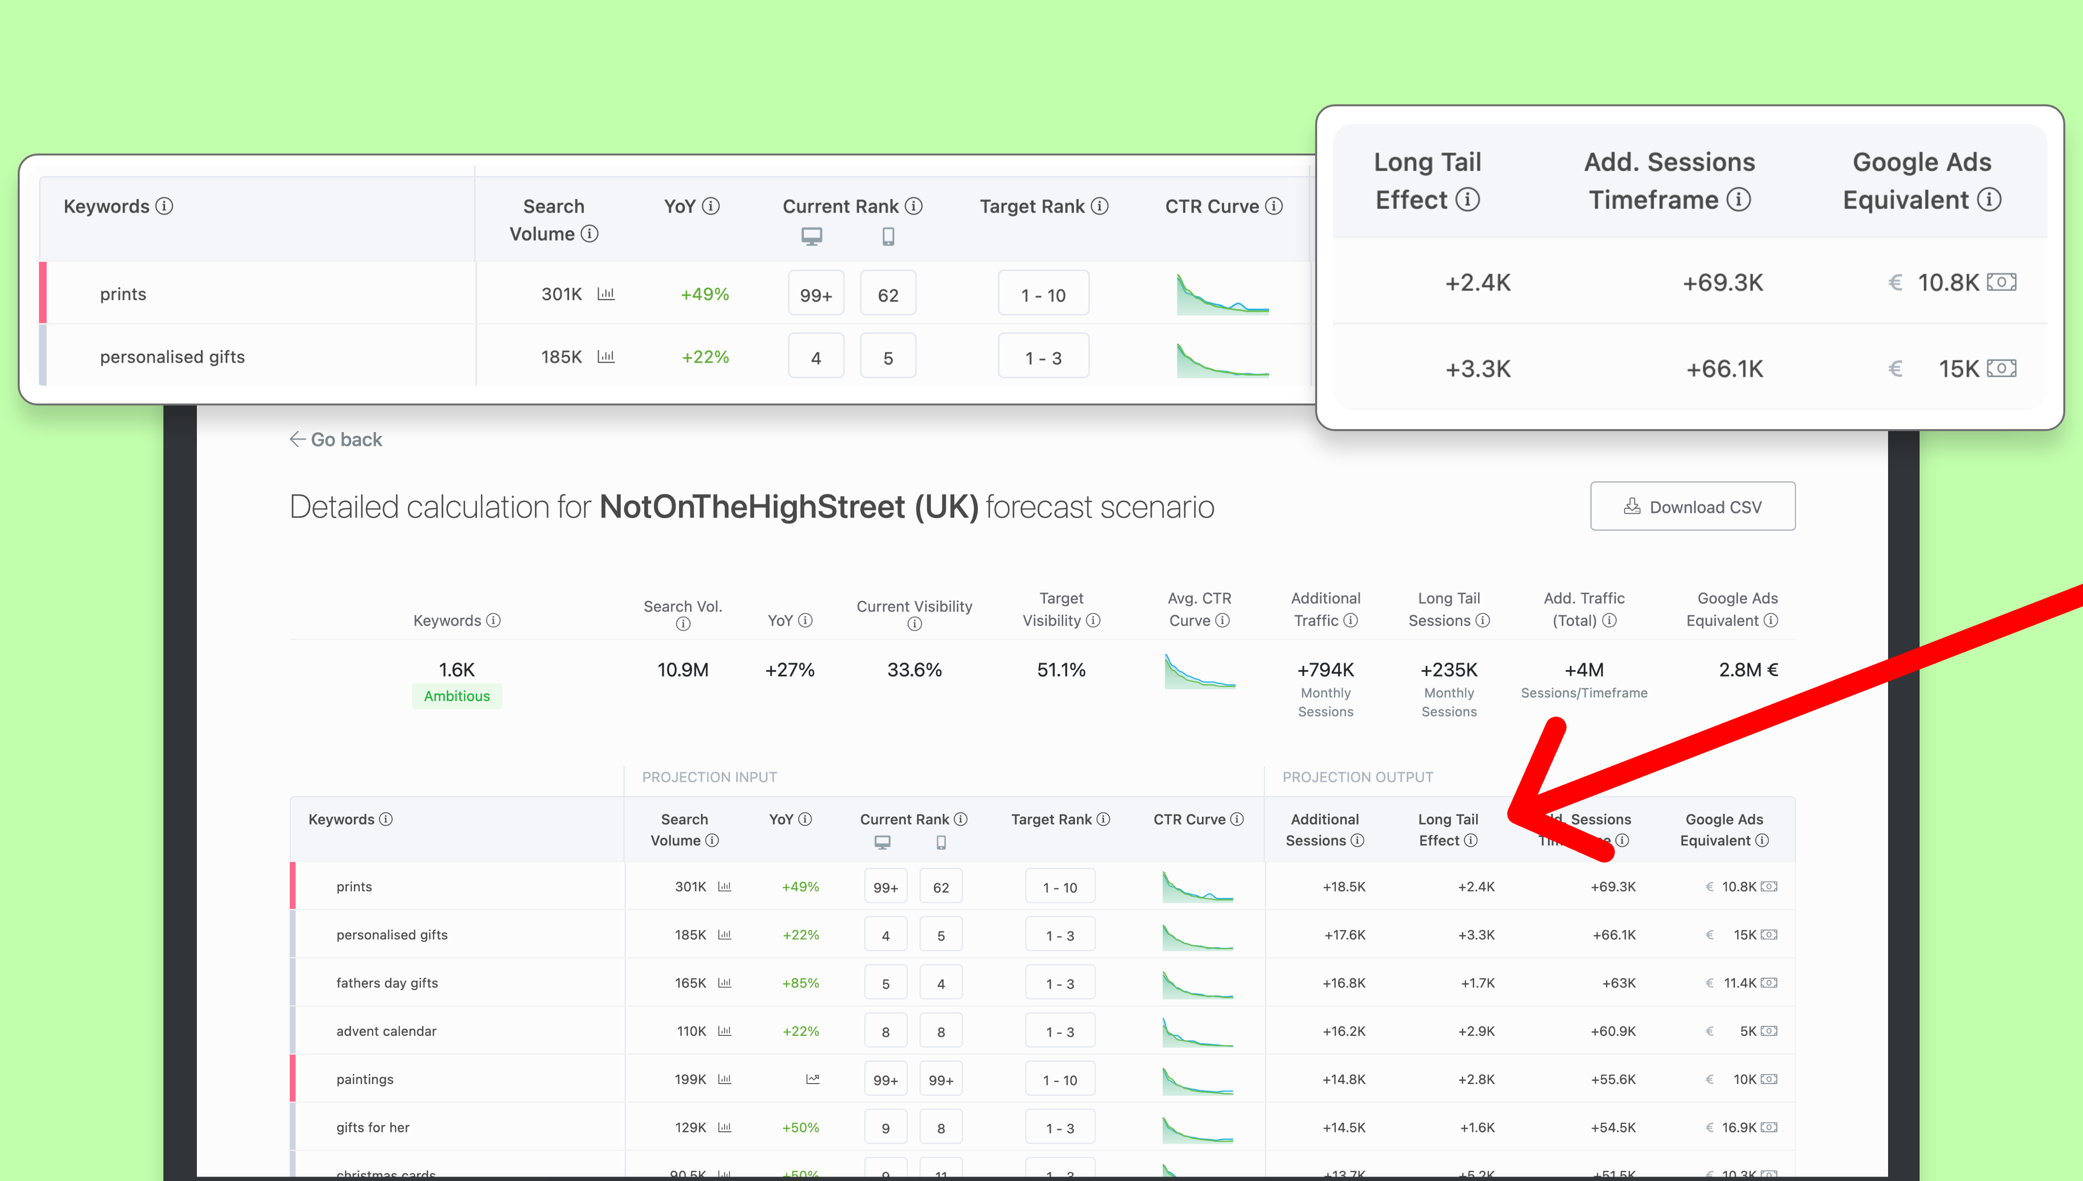Click the CTR curve thumbnail for prints in the zoomed panel

tap(1222, 294)
